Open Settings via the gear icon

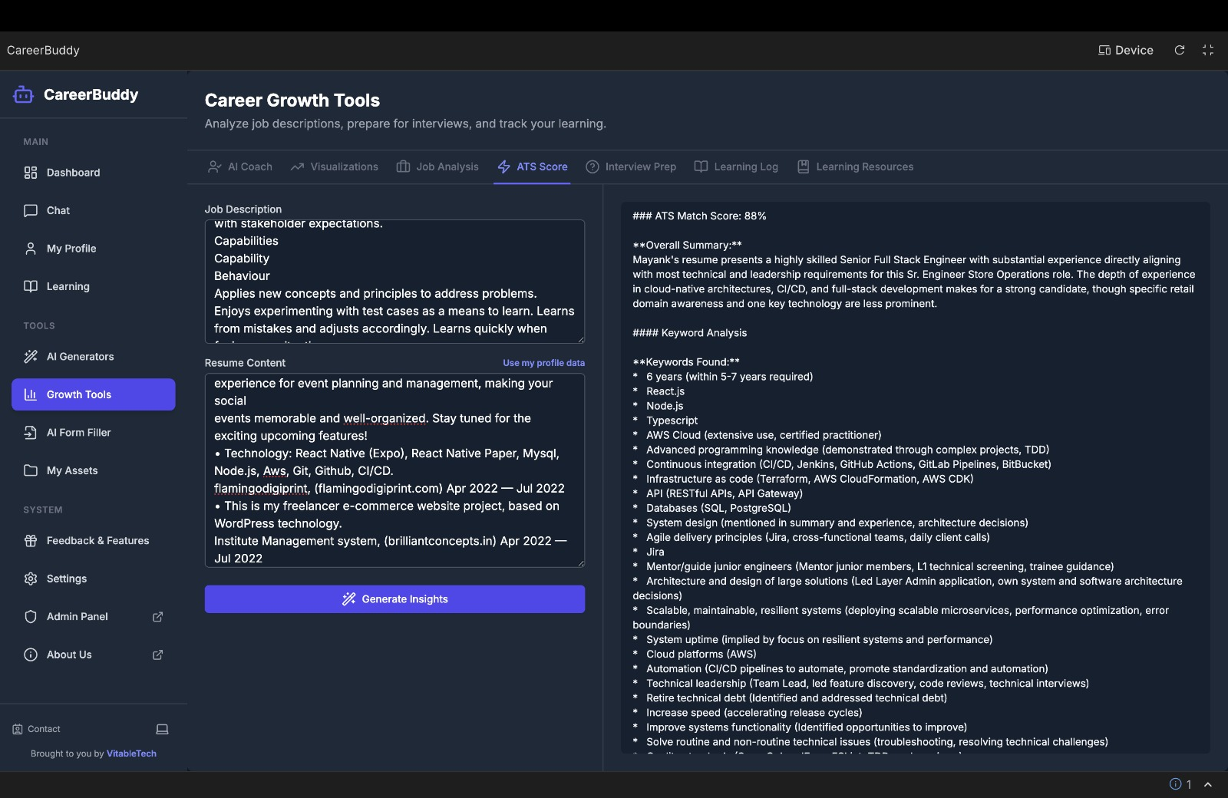(31, 579)
